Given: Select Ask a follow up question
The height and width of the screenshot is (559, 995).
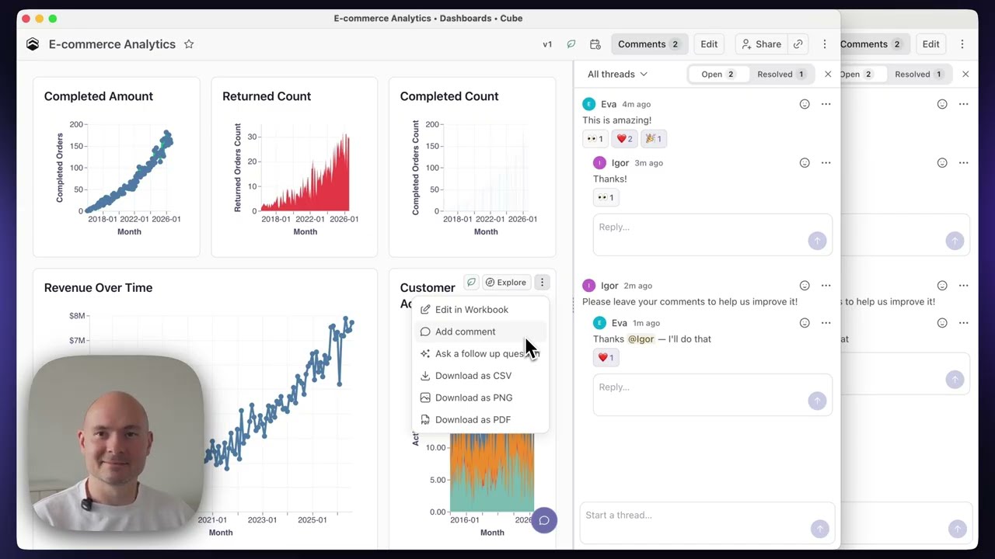Looking at the screenshot, I should pyautogui.click(x=480, y=354).
